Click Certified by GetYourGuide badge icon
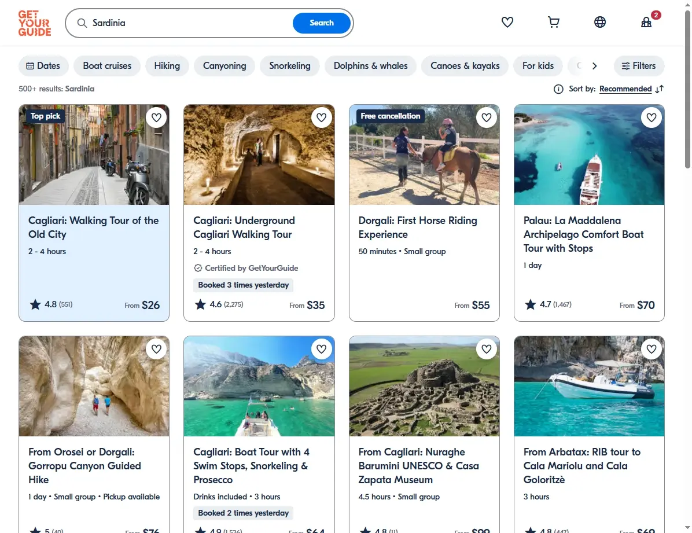The height and width of the screenshot is (533, 692). pos(198,268)
